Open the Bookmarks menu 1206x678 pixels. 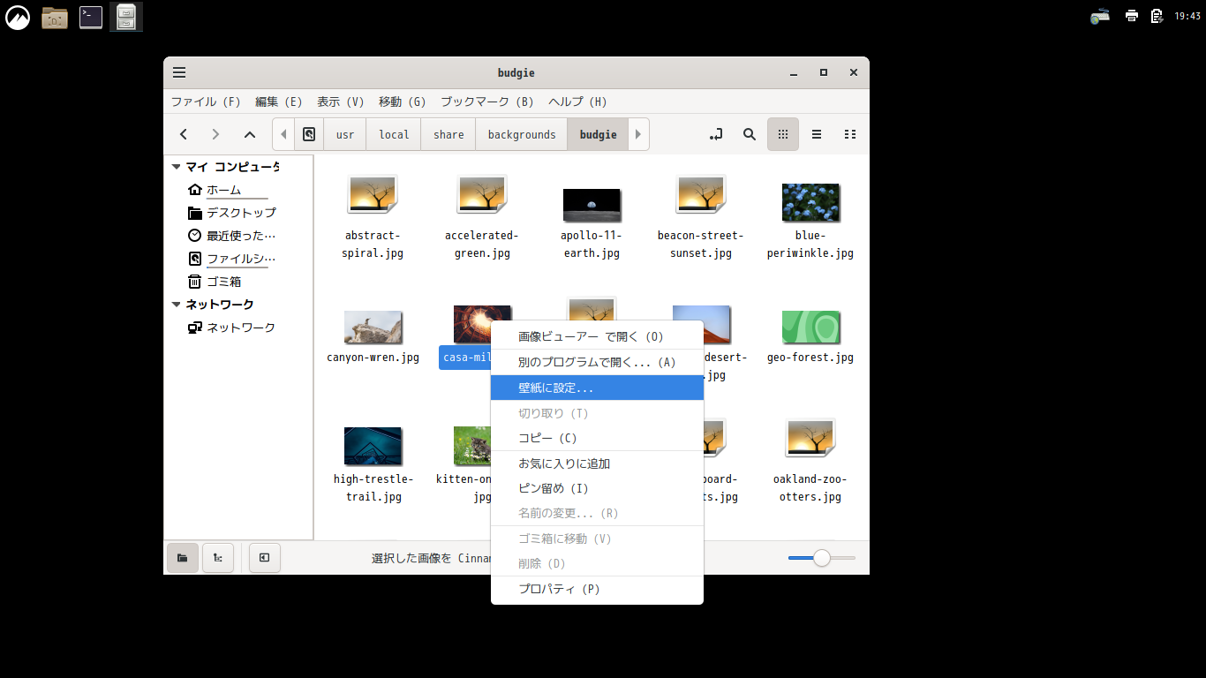coord(487,102)
